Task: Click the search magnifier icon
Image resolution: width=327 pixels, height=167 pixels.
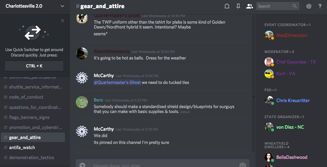Action: tap(295, 6)
